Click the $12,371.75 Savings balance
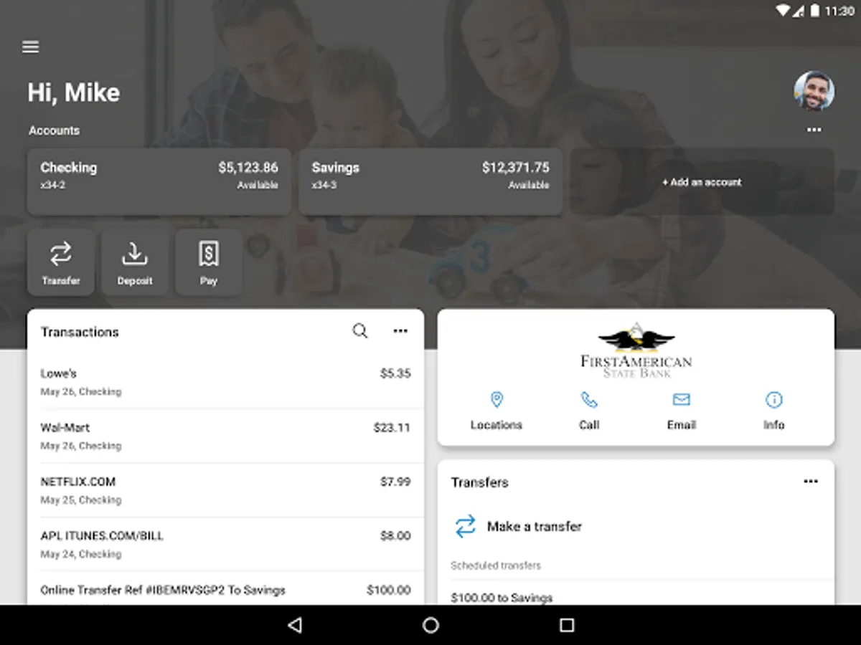 click(516, 168)
